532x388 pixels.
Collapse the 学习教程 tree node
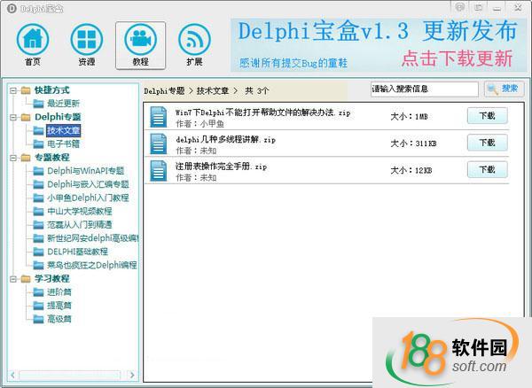[x=13, y=279]
